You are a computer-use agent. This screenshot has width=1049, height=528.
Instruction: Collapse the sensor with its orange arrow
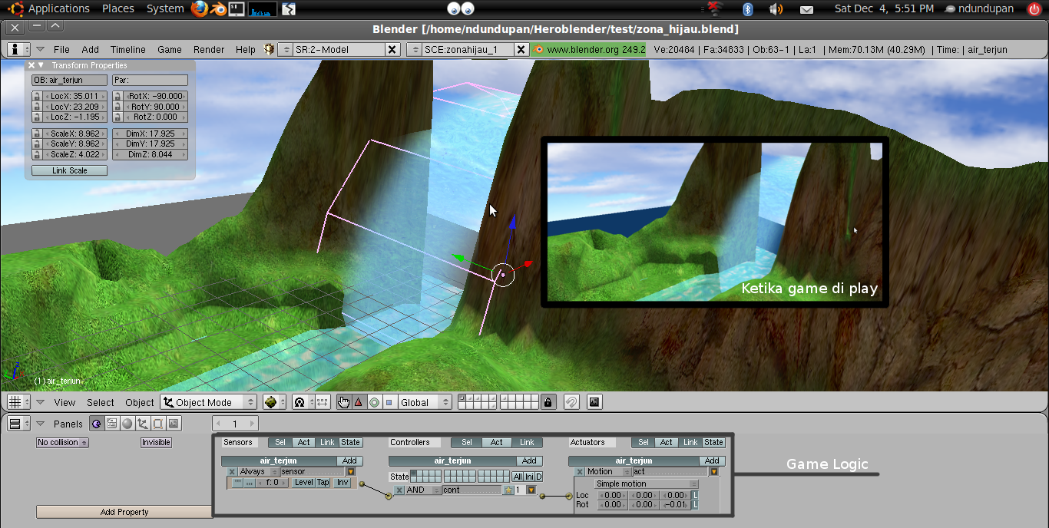pos(351,472)
